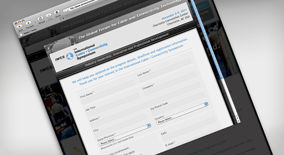
Task: Click the State/Province dropdown blue arrow stepper
Action: (x=149, y=126)
